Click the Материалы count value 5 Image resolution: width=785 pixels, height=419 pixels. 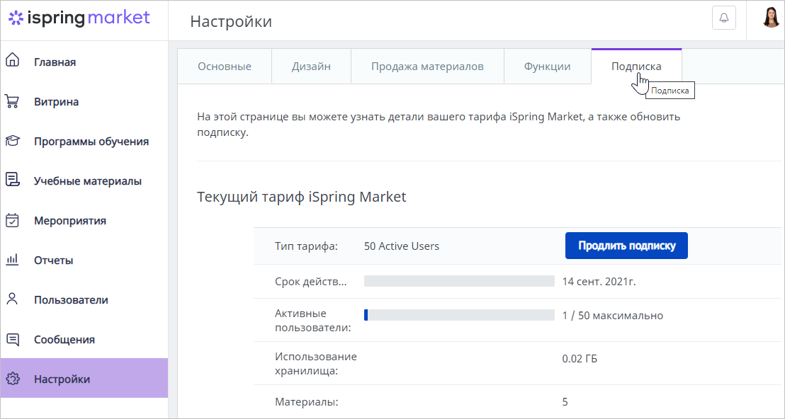pyautogui.click(x=565, y=401)
